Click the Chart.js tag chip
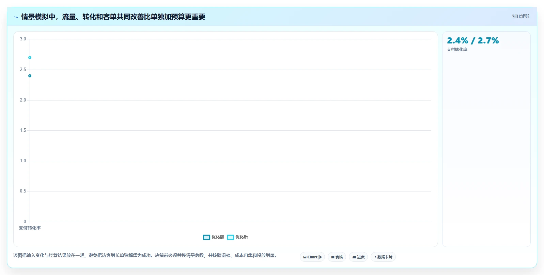This screenshot has width=544, height=275. (x=312, y=257)
